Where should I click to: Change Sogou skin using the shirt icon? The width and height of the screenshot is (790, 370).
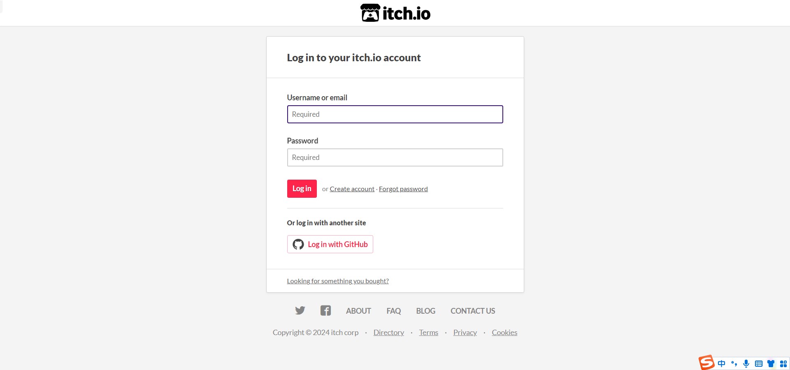pyautogui.click(x=771, y=363)
